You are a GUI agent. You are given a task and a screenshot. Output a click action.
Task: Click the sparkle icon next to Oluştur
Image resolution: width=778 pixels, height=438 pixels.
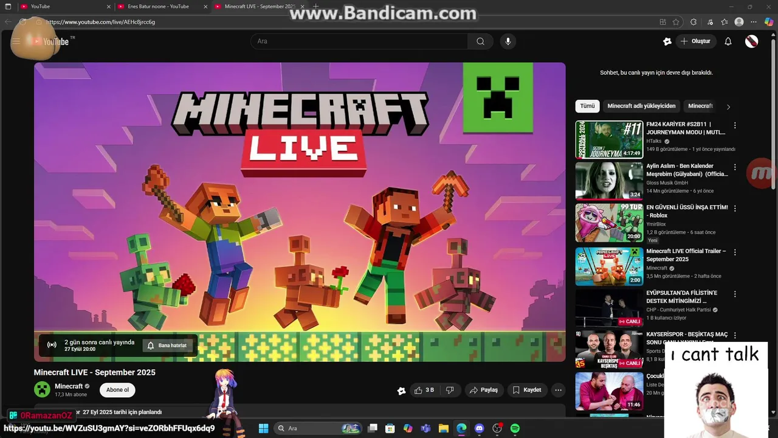pyautogui.click(x=667, y=41)
